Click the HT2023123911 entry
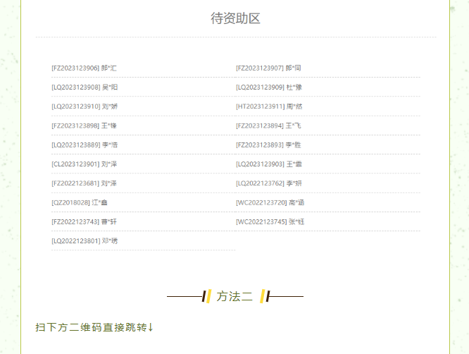Image resolution: width=469 pixels, height=354 pixels. point(269,106)
